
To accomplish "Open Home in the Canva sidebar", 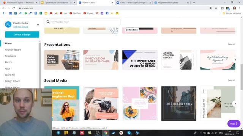I will [8, 43].
